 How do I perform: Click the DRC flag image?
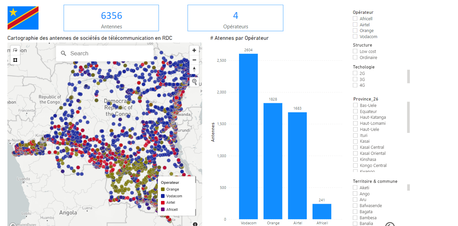click(x=23, y=18)
